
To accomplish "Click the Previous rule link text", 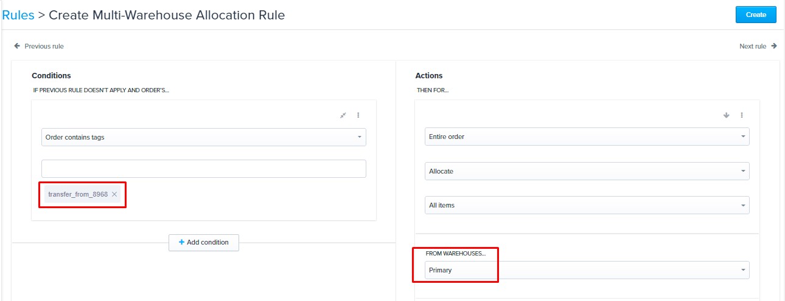I will (44, 46).
